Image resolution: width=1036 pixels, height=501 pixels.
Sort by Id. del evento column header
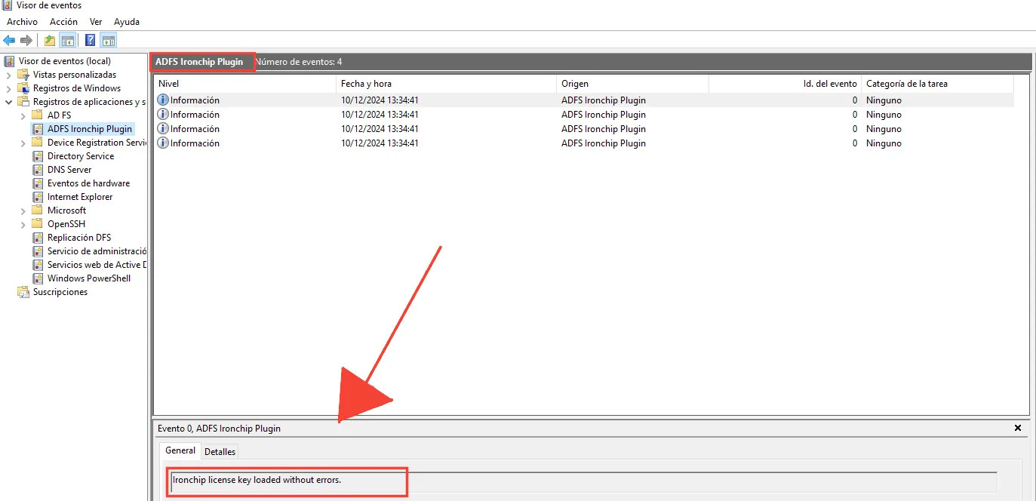pyautogui.click(x=785, y=84)
